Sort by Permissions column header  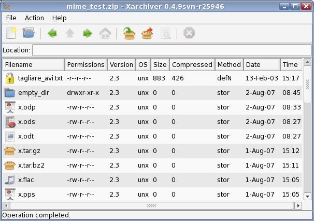[86, 64]
